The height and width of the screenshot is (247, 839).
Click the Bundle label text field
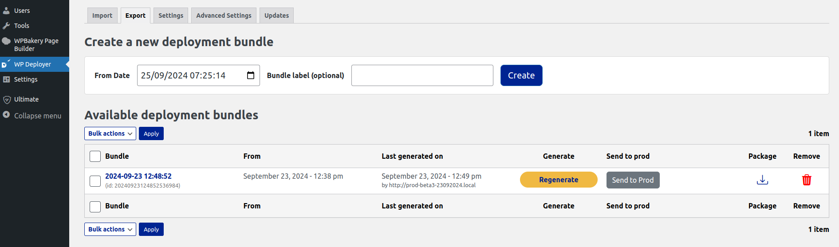422,75
